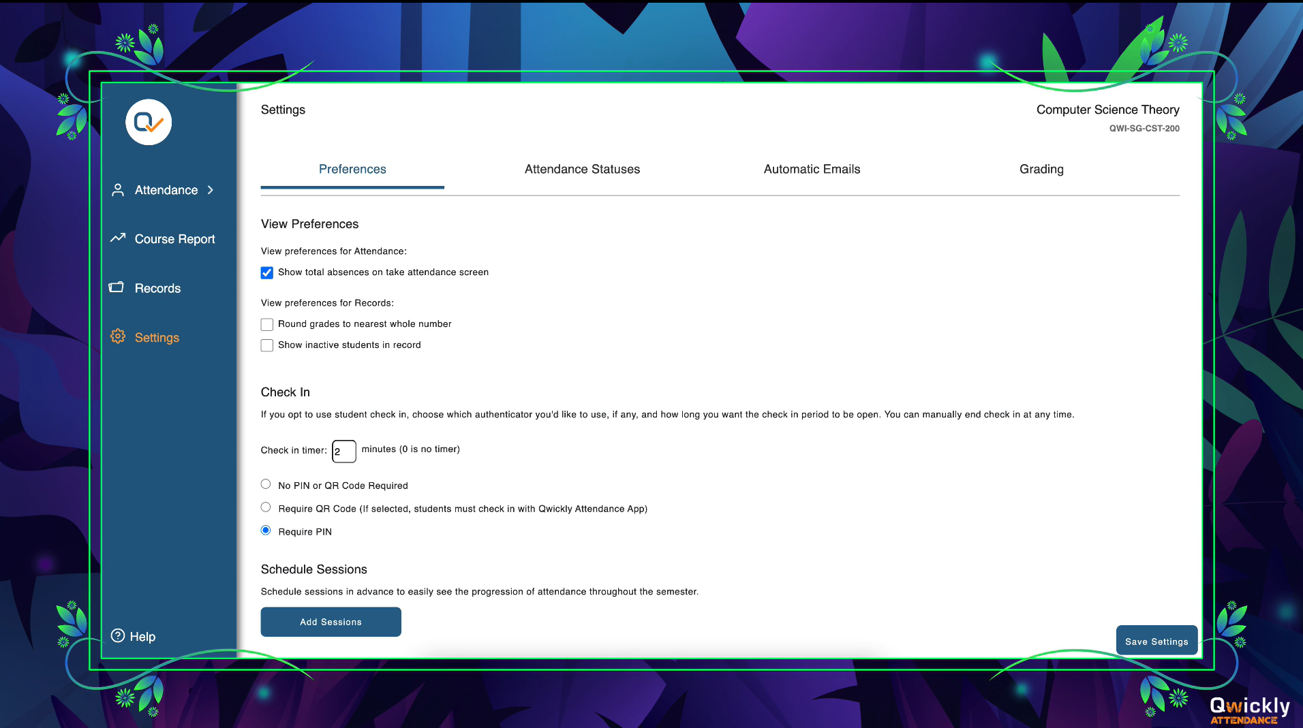The width and height of the screenshot is (1303, 728).
Task: Go to Records in the sidebar
Action: click(157, 288)
